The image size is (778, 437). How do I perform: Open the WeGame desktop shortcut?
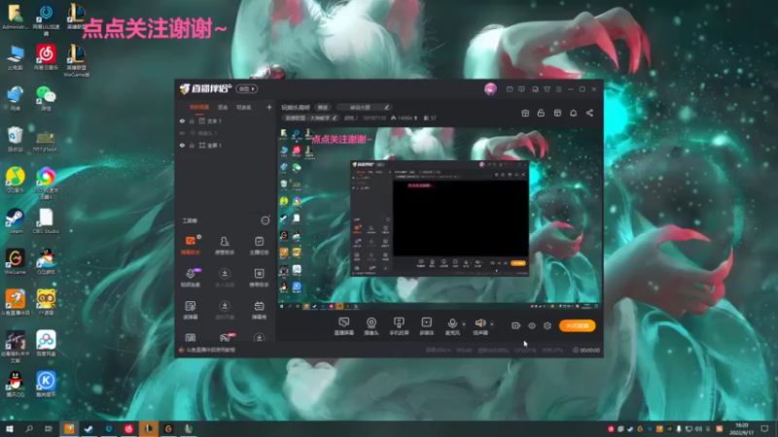[16, 261]
